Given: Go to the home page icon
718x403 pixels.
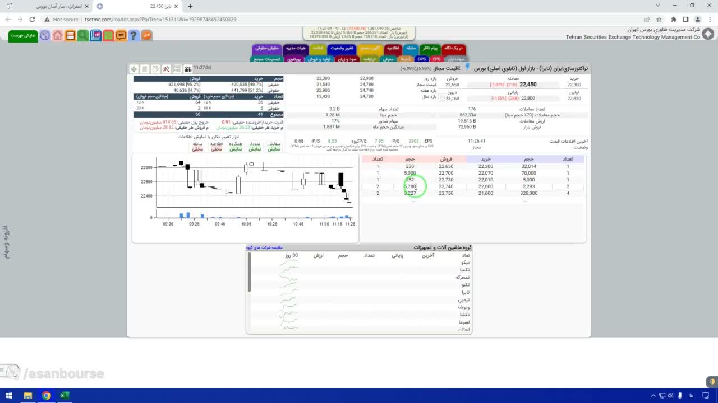Looking at the screenshot, I should click(58, 35).
